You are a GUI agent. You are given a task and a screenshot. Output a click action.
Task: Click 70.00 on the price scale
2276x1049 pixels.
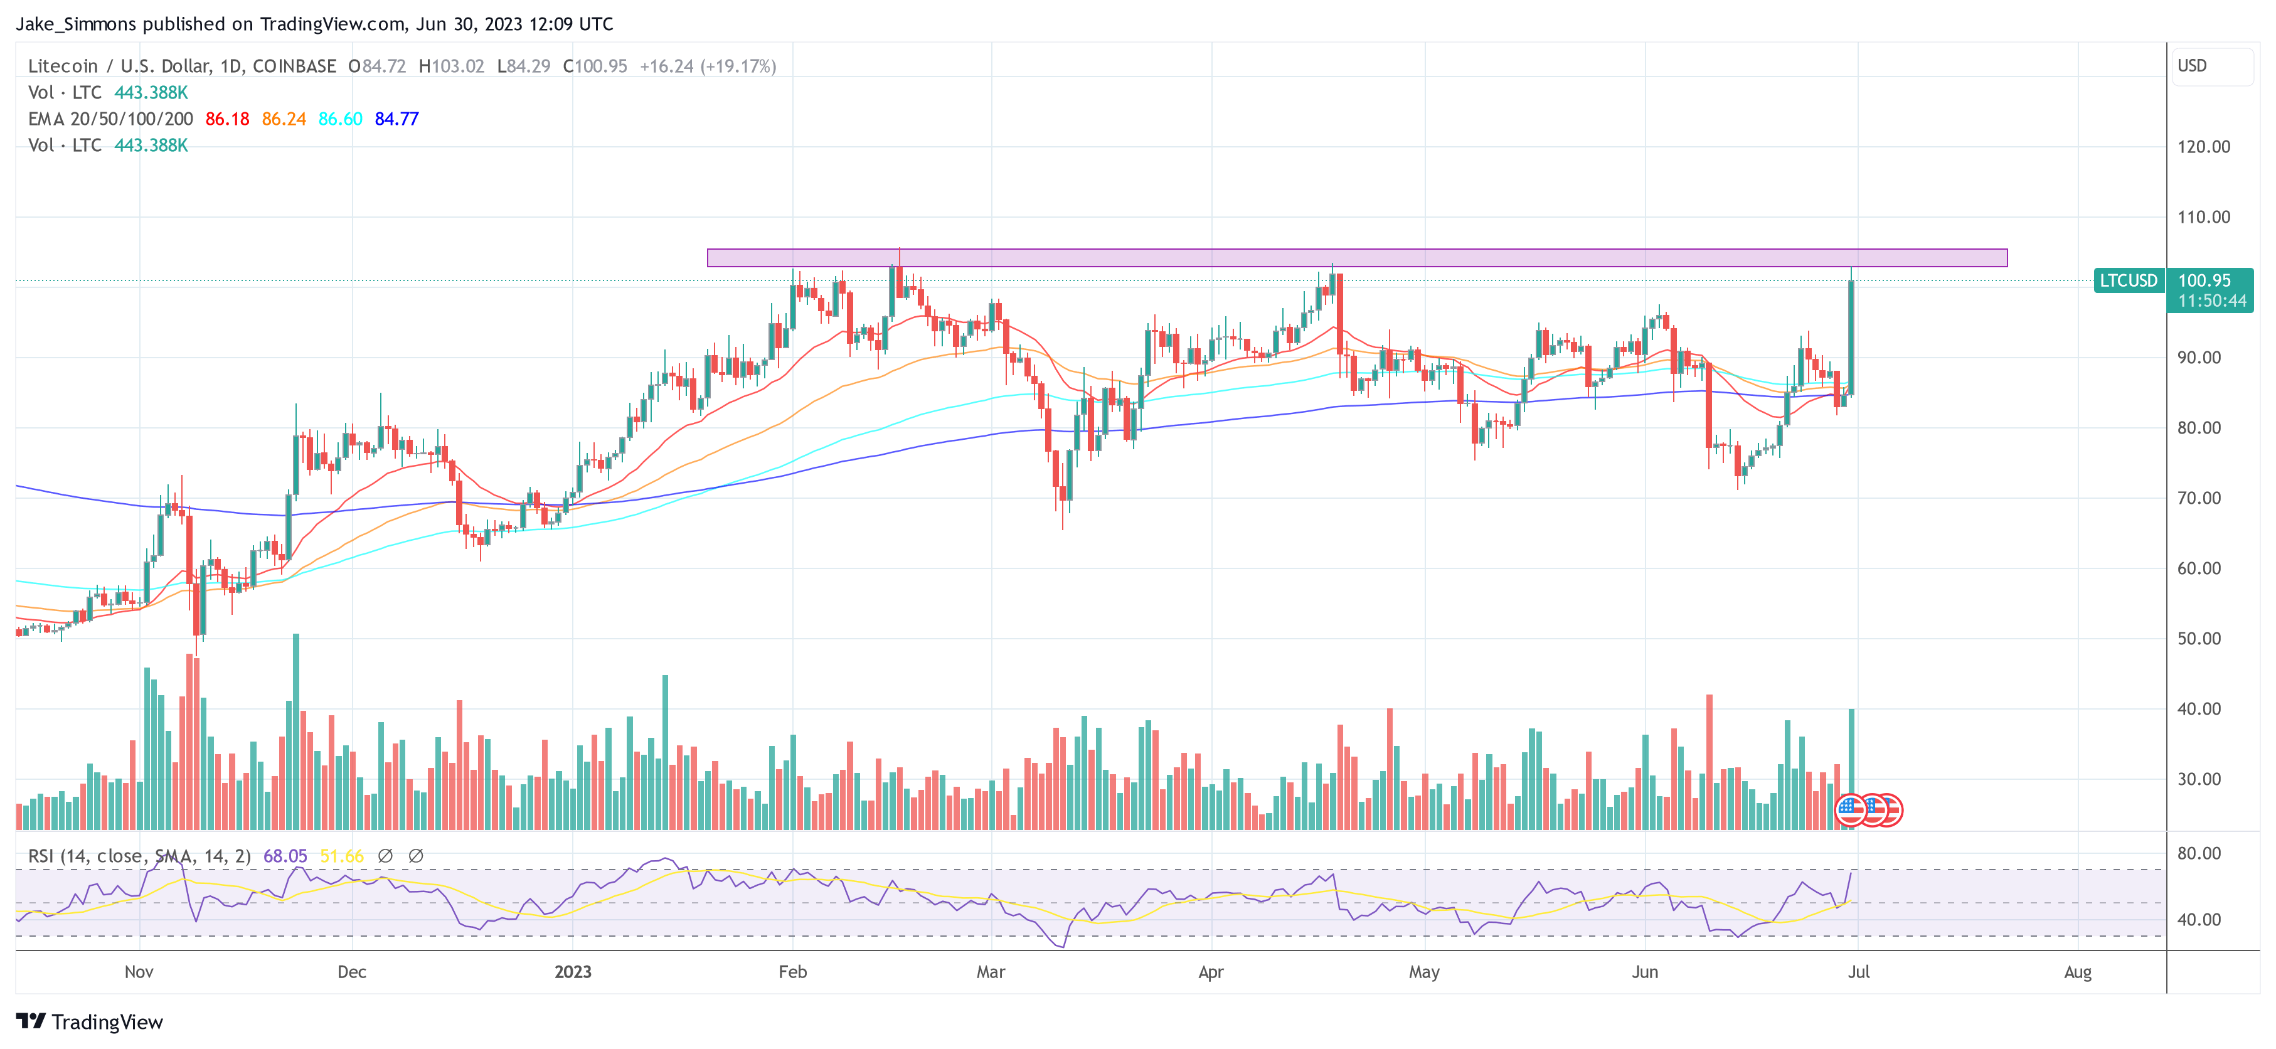[x=2199, y=498]
